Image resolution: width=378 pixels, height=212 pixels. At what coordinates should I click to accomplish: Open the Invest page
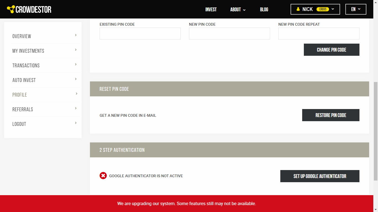coord(211,9)
